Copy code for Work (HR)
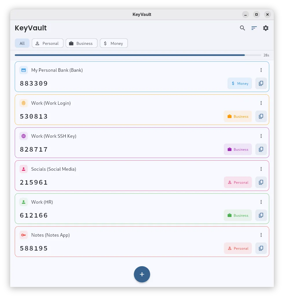The width and height of the screenshot is (284, 298). (x=261, y=215)
